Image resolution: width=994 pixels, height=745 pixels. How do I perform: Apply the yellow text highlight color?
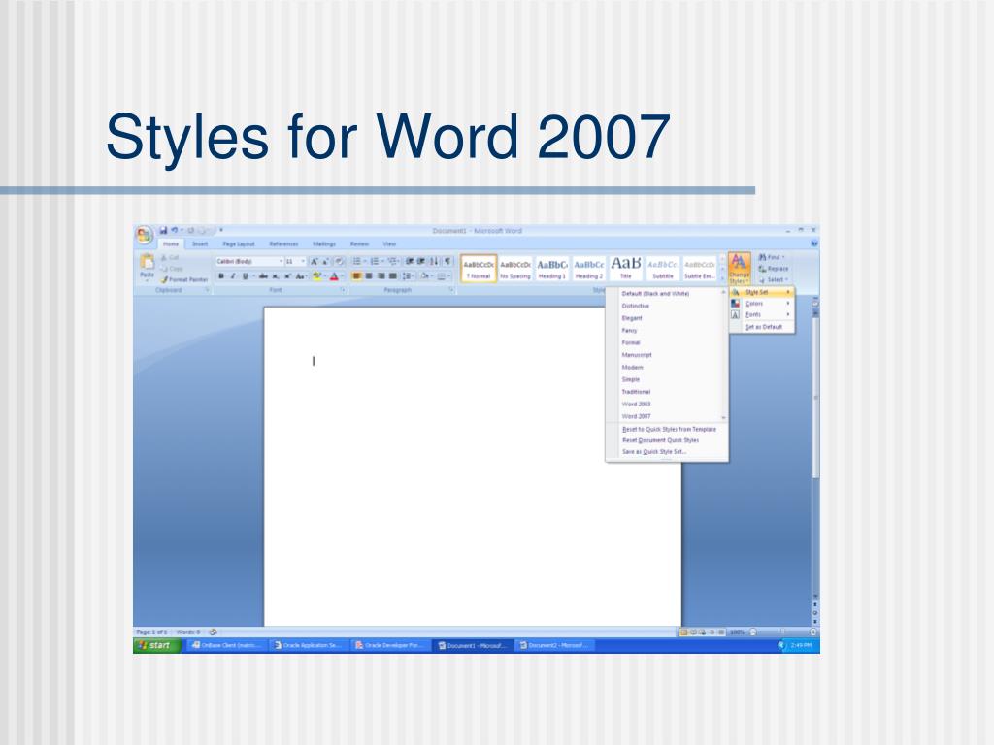[317, 276]
